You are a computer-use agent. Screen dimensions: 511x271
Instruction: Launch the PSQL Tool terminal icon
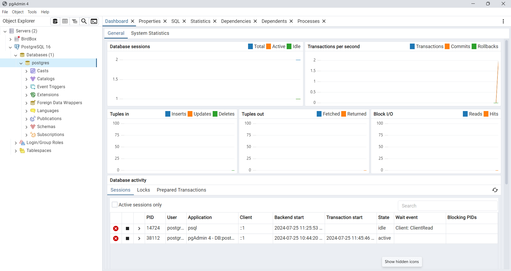(x=94, y=21)
